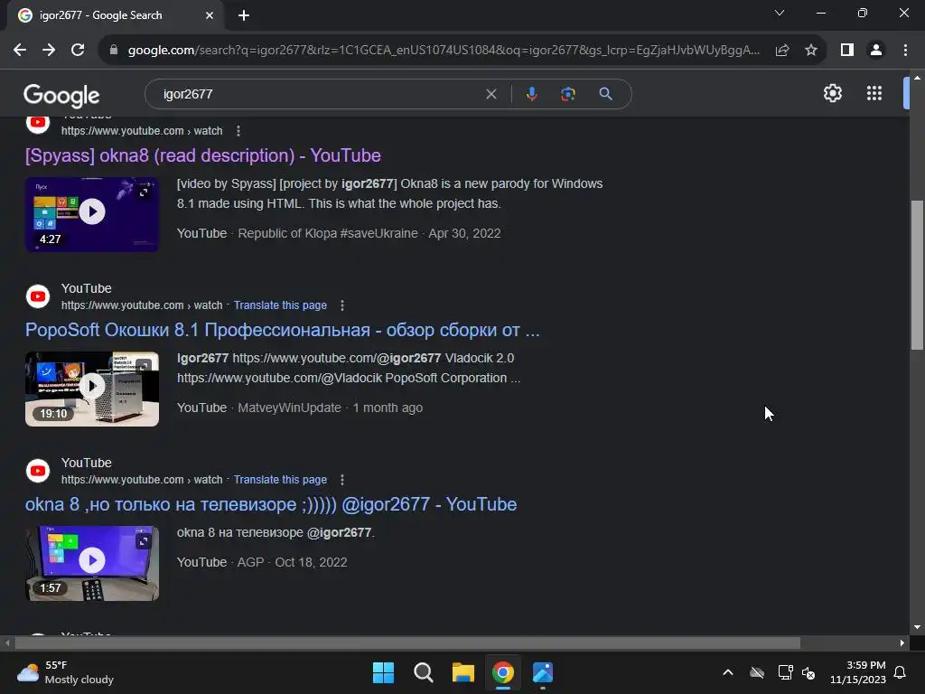Click YouTube favicon of PopoSoft result
The image size is (925, 694).
click(38, 296)
